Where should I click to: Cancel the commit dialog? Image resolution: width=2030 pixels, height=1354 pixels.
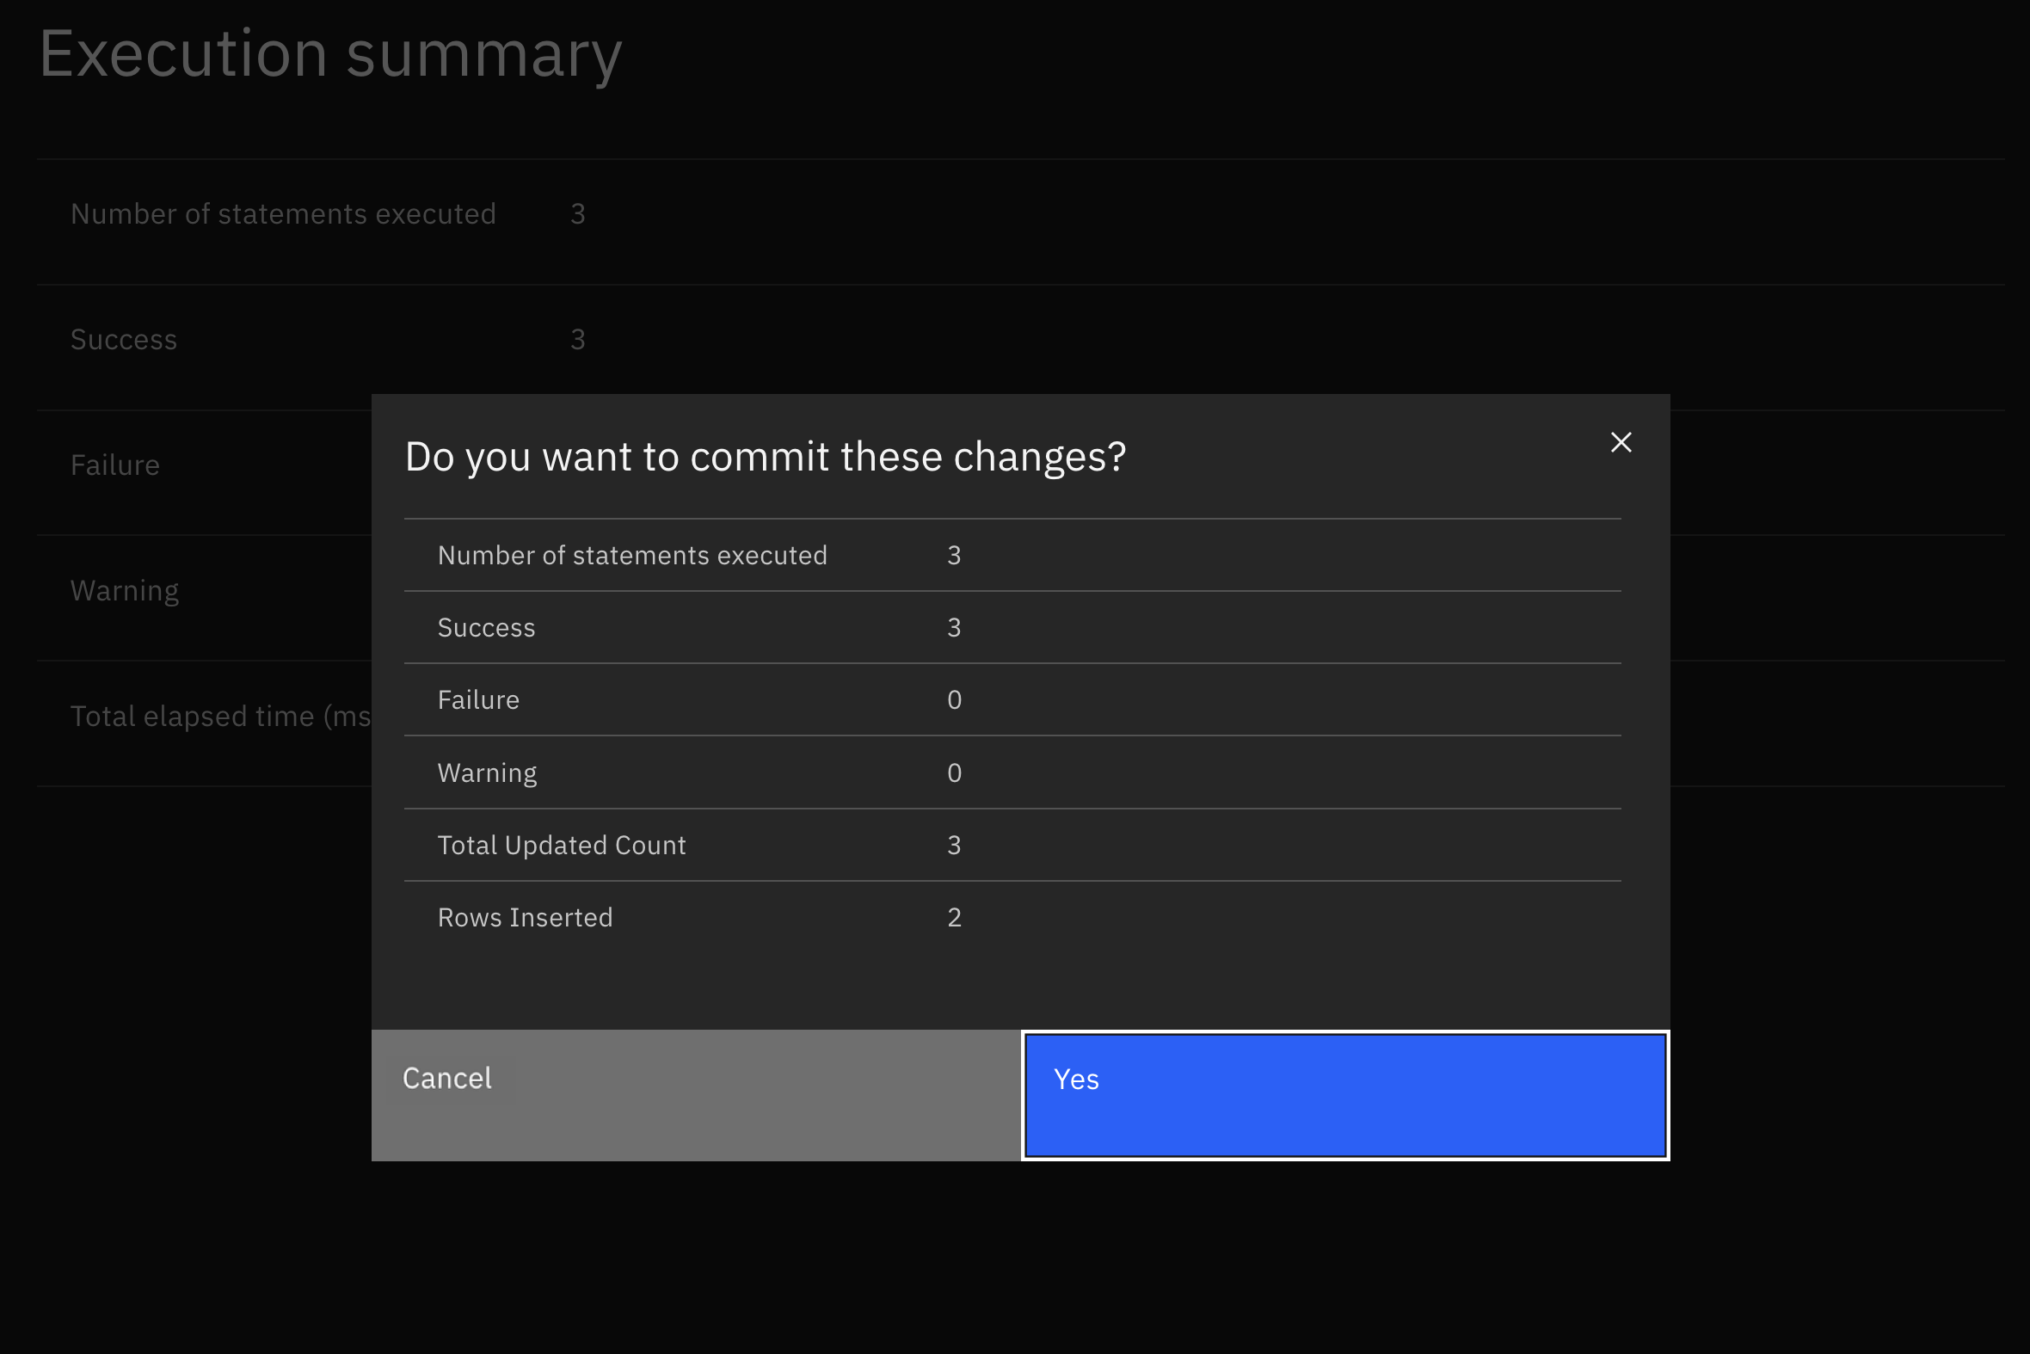[695, 1095]
